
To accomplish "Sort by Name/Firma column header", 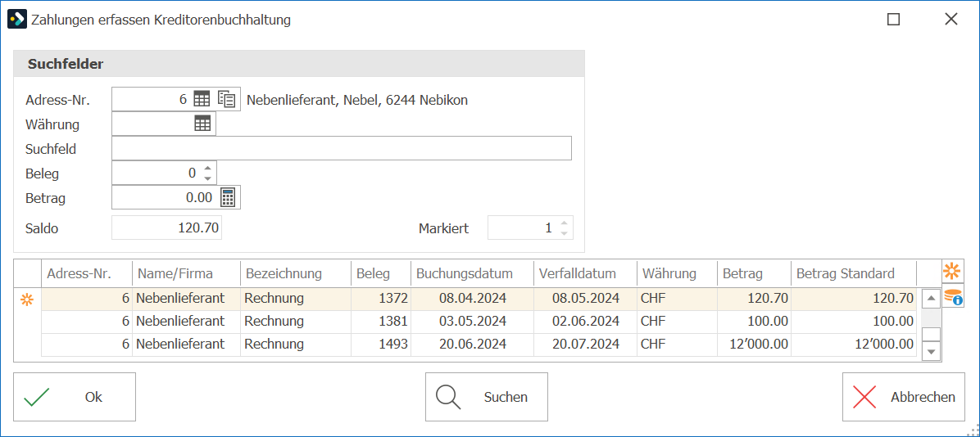I will (186, 273).
